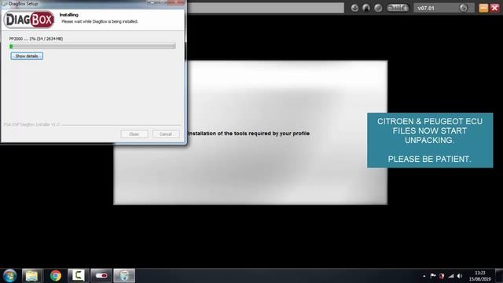
Task: Click the greyed Close button in Setup
Action: [134, 134]
